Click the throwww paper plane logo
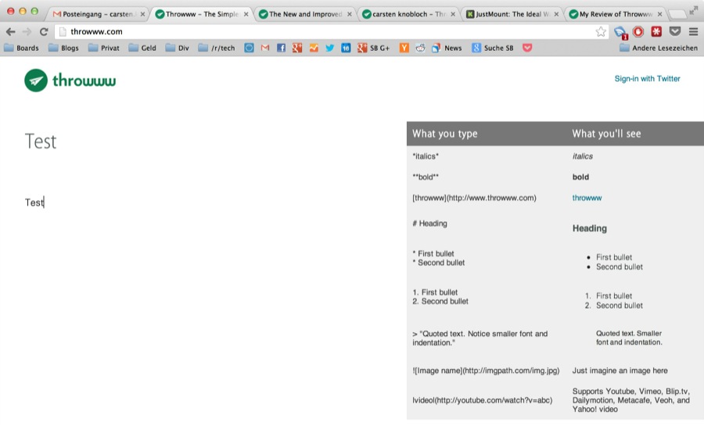Viewport: 704px width, 426px height. [x=36, y=81]
